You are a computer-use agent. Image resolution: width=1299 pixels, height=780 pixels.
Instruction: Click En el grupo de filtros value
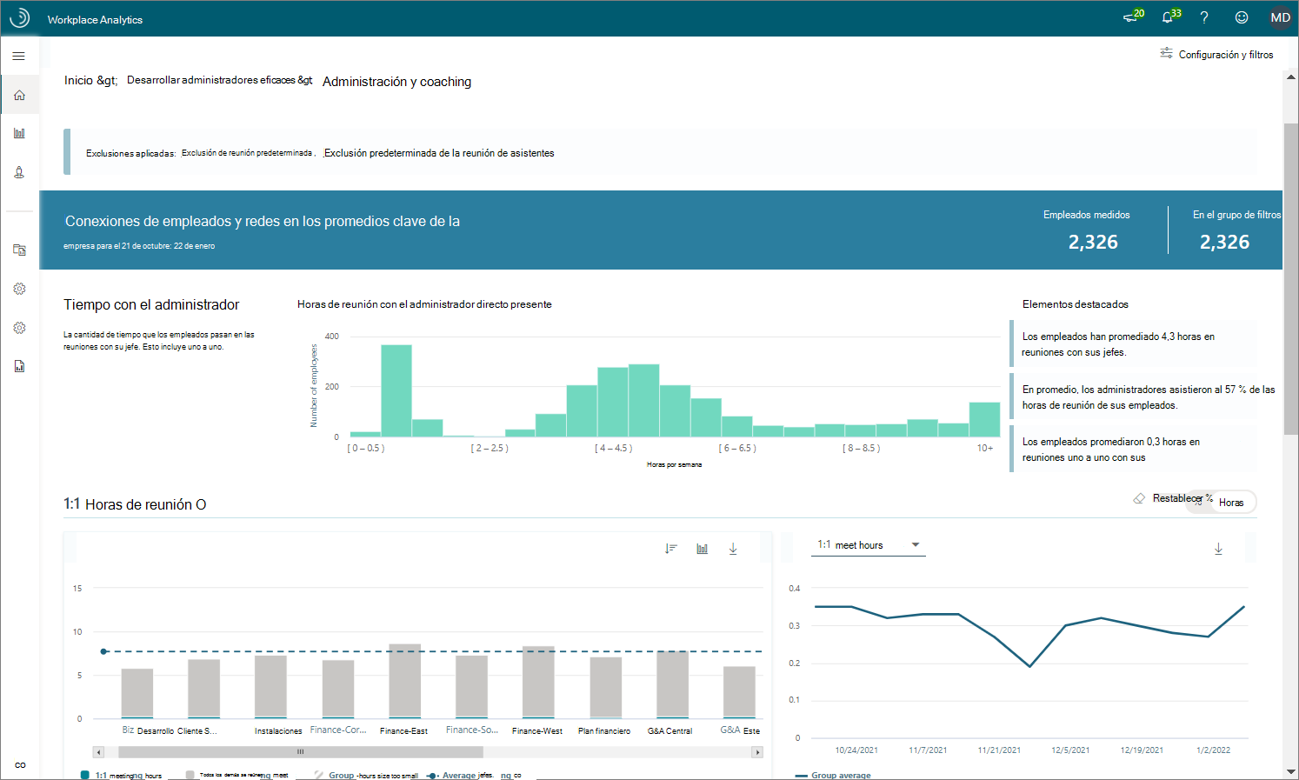coord(1224,243)
